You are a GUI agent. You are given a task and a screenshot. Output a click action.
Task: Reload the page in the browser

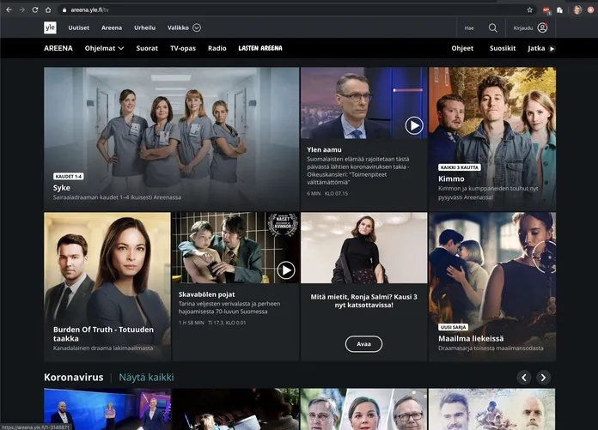pos(35,9)
